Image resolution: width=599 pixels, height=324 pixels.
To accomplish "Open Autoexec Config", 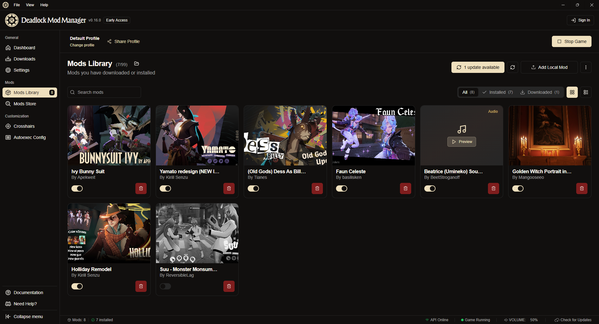I will point(30,137).
